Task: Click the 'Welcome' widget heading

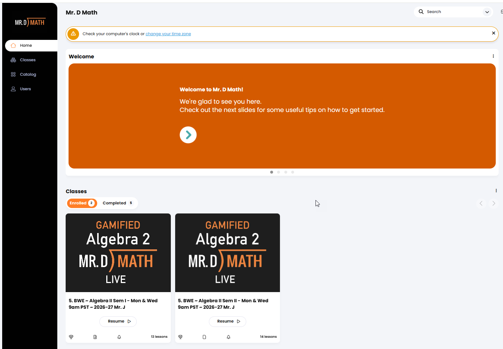Action: tap(81, 57)
